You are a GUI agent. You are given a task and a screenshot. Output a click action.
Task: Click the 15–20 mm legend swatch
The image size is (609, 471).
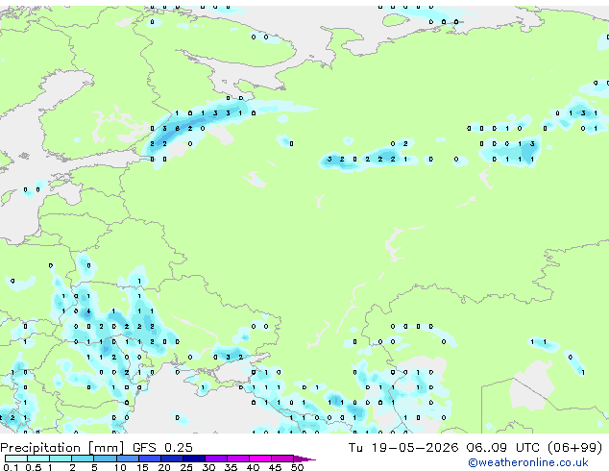tap(149, 459)
